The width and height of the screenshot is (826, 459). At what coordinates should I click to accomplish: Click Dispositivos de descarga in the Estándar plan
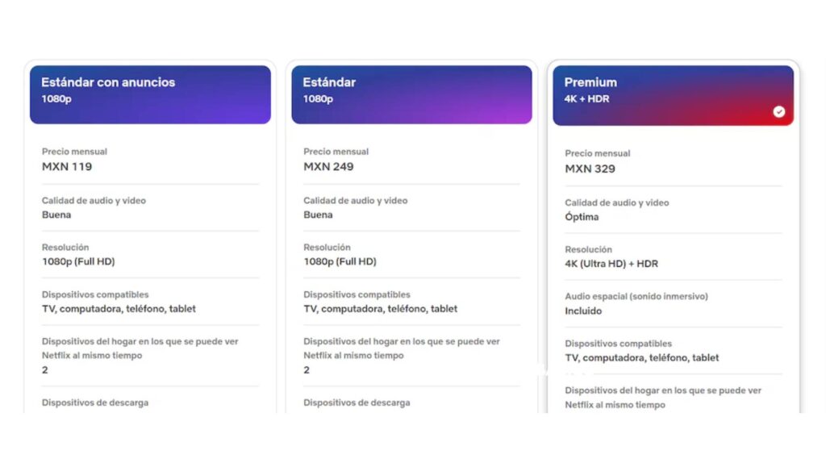pos(357,403)
